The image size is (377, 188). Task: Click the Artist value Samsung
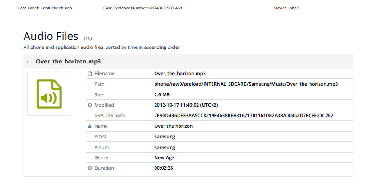[x=164, y=136]
